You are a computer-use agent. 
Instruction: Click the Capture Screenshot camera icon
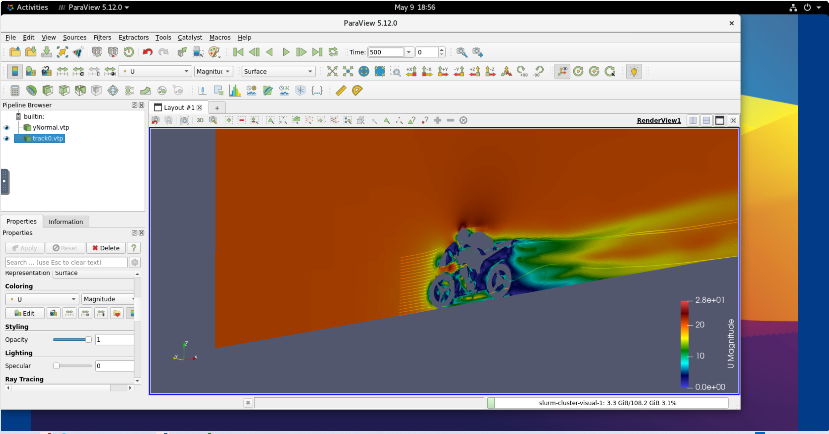click(184, 120)
